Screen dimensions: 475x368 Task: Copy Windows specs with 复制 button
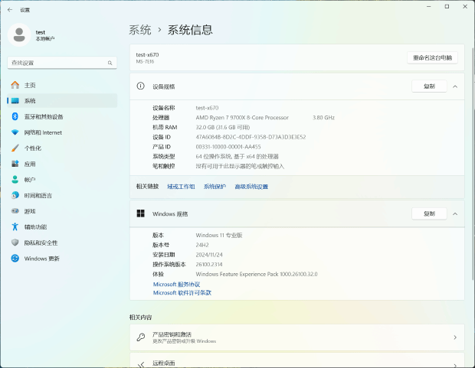coord(429,213)
